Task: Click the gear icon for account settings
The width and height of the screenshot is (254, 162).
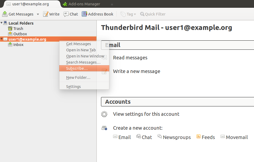Action: [104, 114]
